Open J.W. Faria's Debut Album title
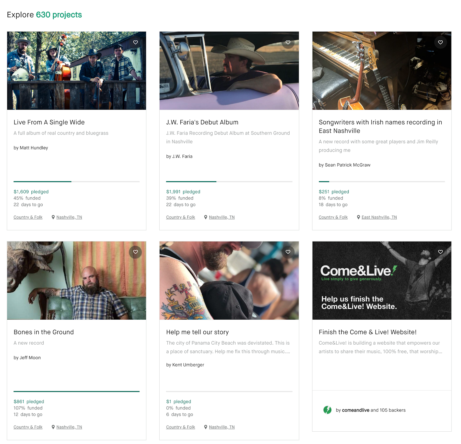This screenshot has height=444, width=461. 202,122
